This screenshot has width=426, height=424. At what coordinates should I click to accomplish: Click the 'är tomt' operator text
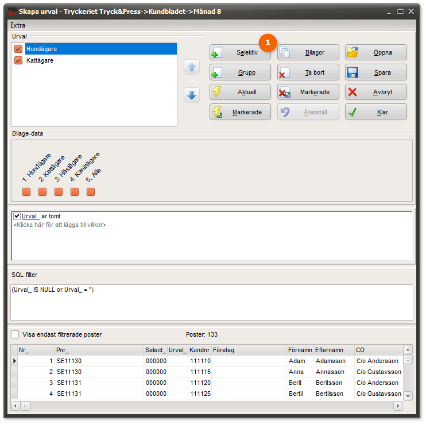[x=51, y=216]
